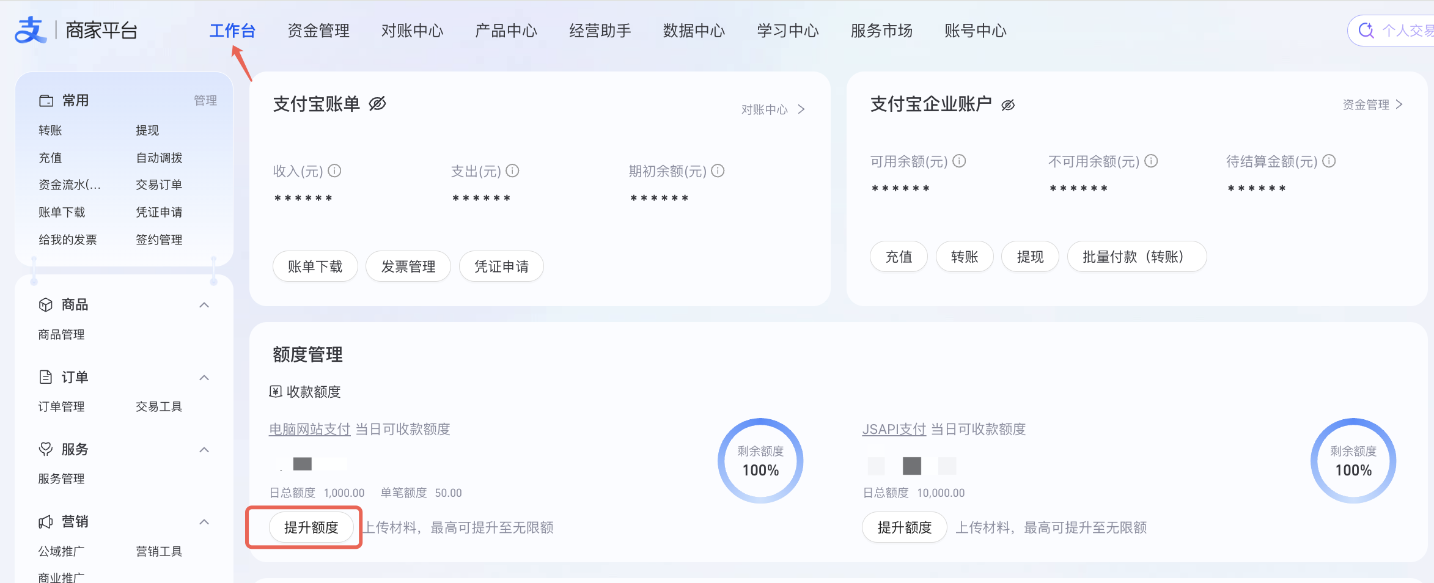The height and width of the screenshot is (583, 1434).
Task: Click the 电脑网站支付 remaining quota ring
Action: click(x=760, y=461)
